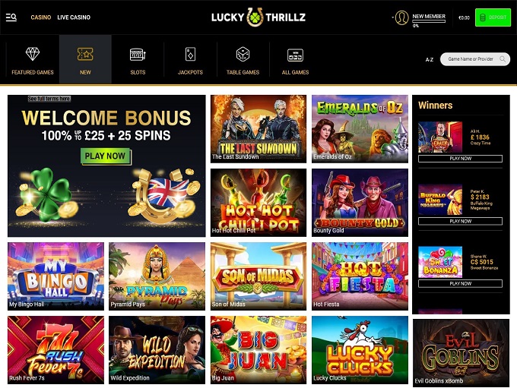The width and height of the screenshot is (517, 388).
Task: Open the Jackpots card icon category
Action: coord(190,54)
